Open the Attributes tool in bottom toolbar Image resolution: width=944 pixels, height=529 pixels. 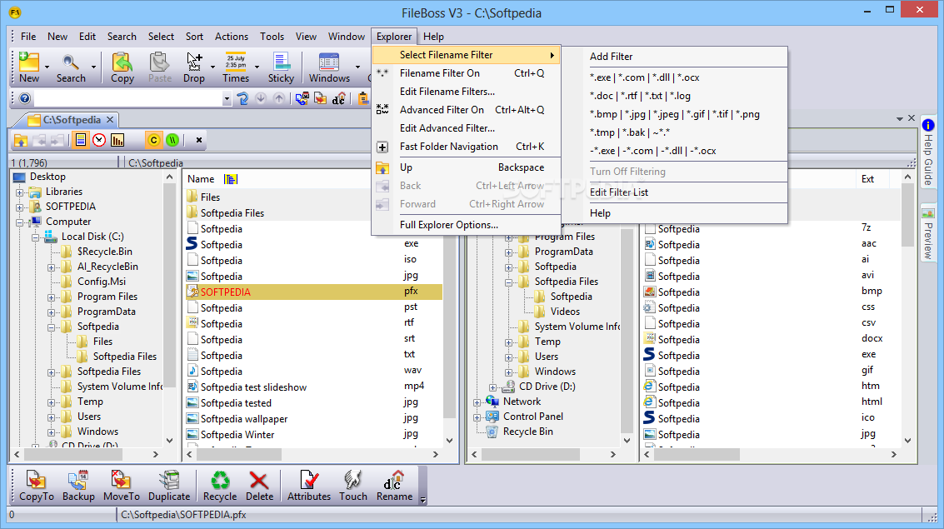click(309, 486)
